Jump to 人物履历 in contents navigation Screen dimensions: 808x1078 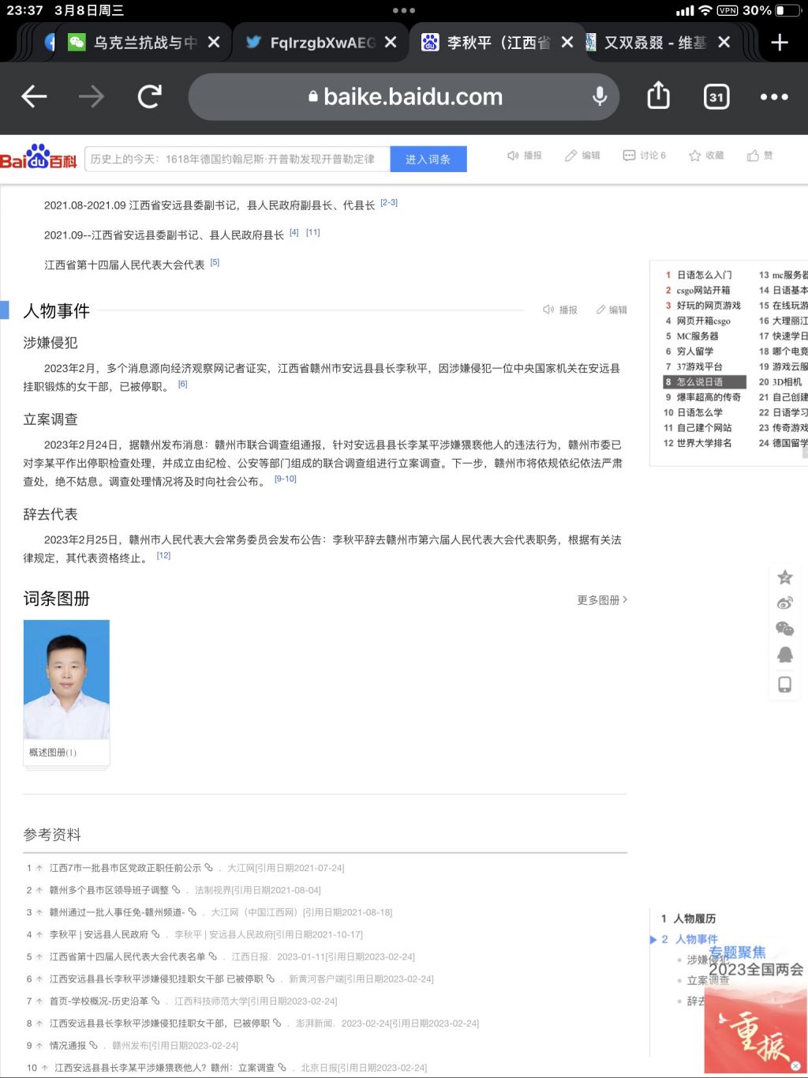[x=694, y=918]
